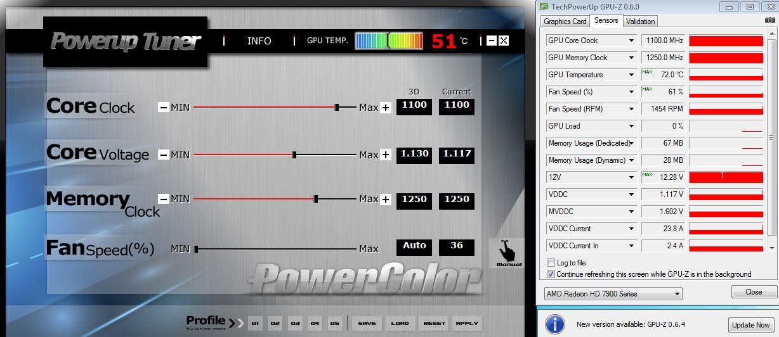This screenshot has width=779, height=337.
Task: Increase Core Voltage with the plus button
Action: pos(386,155)
